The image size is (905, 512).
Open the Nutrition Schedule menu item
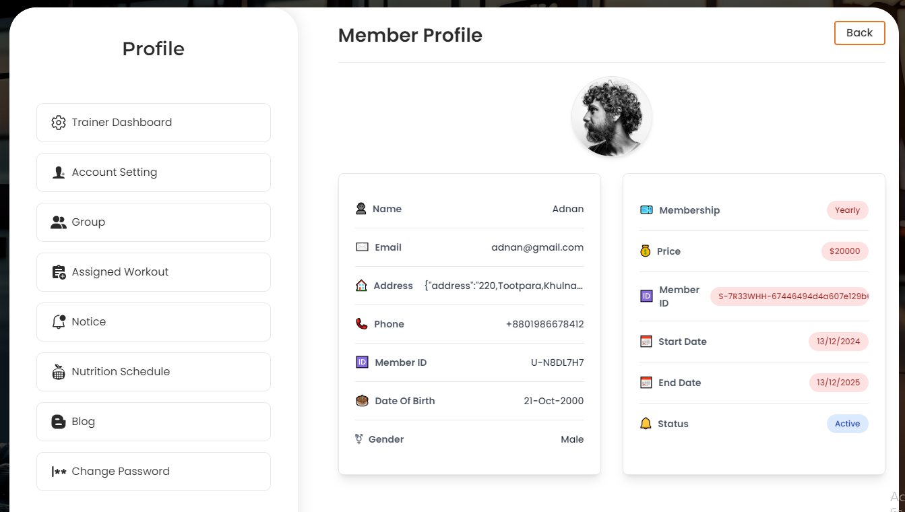[x=154, y=372]
